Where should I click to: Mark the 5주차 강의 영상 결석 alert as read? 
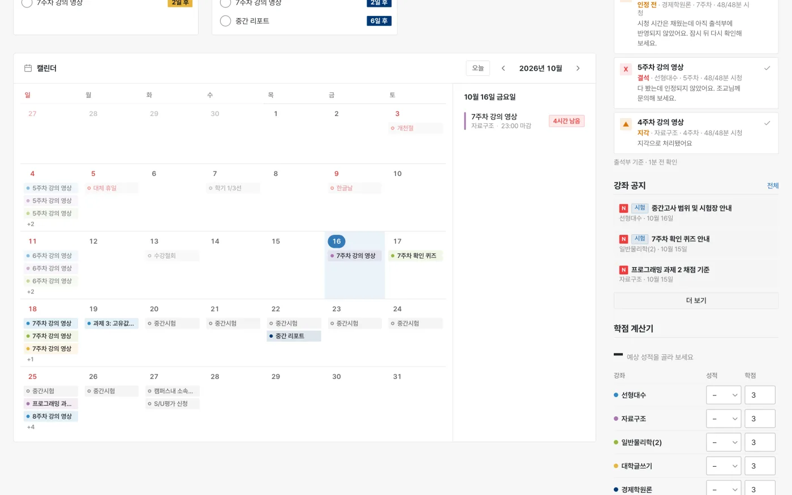point(767,68)
